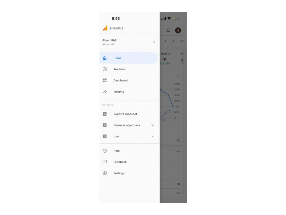The image size is (286, 215).
Task: Tap the filter lines icon
Action: (182, 41)
